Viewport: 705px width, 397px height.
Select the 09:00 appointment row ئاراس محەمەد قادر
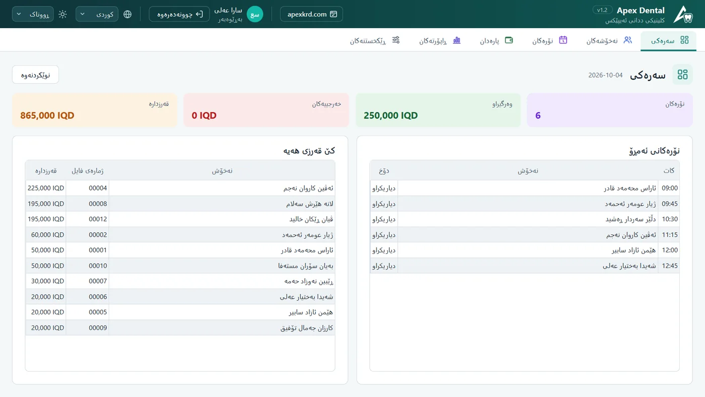tap(525, 188)
